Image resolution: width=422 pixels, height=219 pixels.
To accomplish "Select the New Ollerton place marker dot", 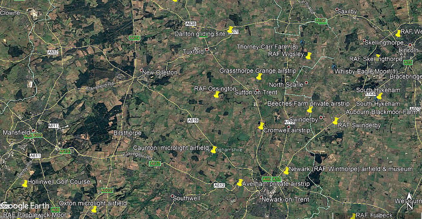I will point(142,70).
